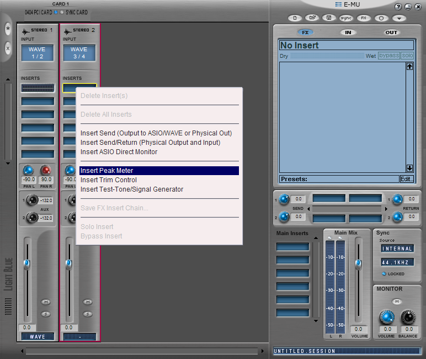Viewport: 426px width, 359px height.
Task: Open the 44.1KHZ sample rate selector
Action: point(397,262)
